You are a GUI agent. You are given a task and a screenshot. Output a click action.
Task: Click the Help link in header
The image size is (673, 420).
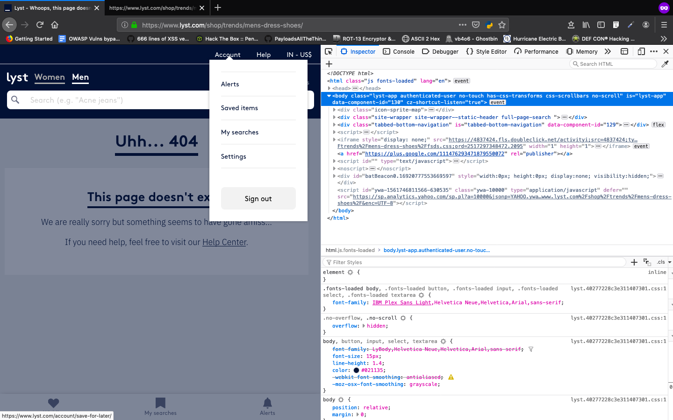(x=264, y=55)
